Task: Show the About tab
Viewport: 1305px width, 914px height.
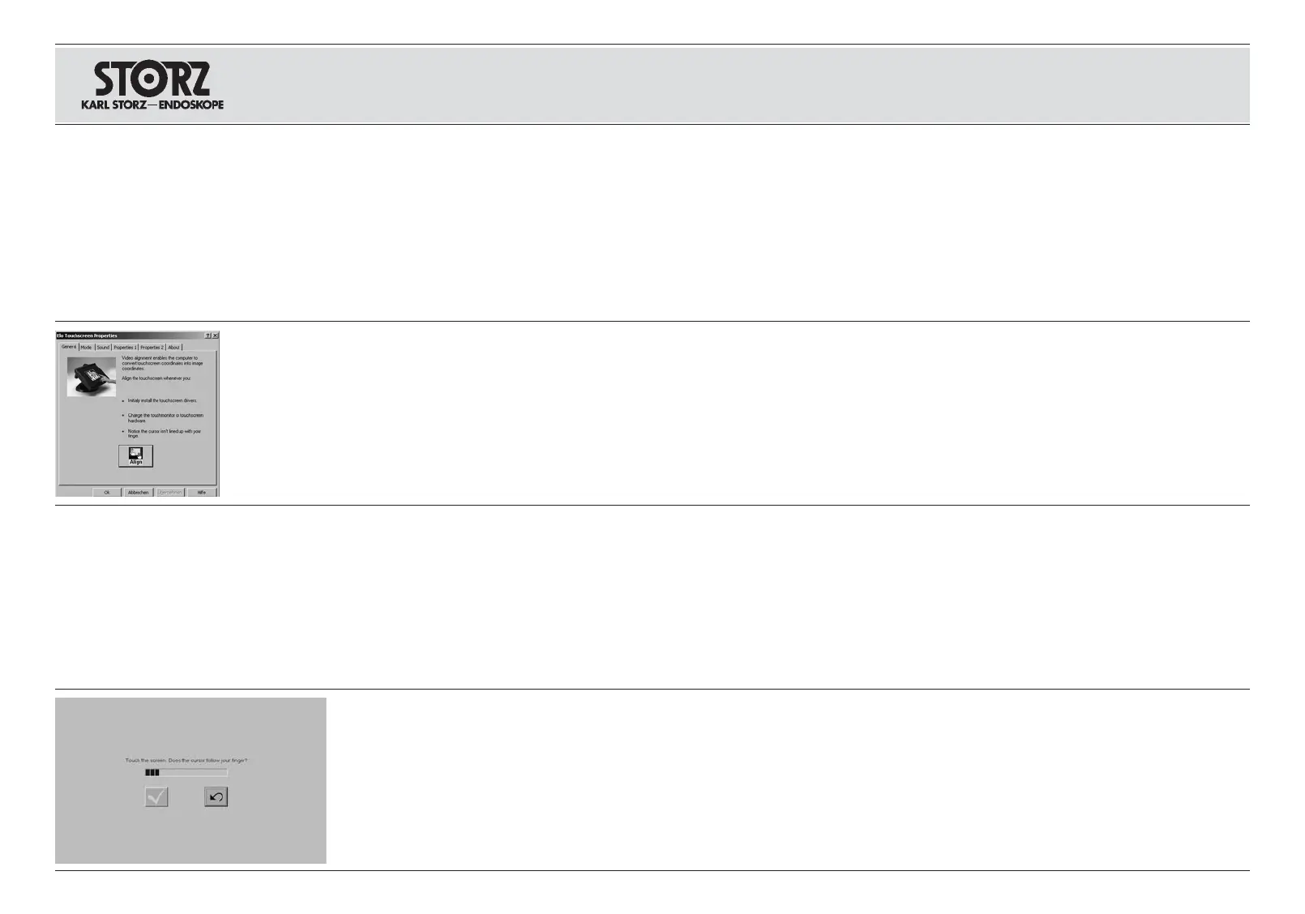Action: [173, 347]
